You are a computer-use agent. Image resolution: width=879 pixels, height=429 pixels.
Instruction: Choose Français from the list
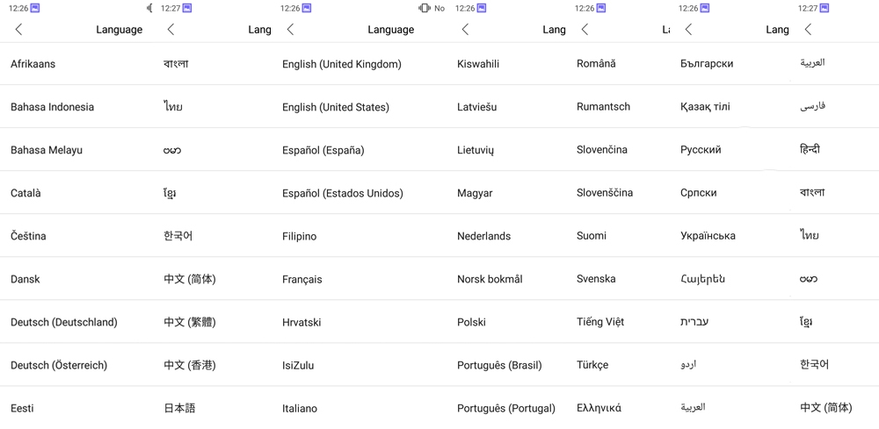(302, 279)
